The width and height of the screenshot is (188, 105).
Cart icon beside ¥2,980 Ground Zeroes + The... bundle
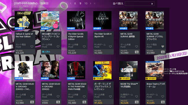(x=32, y=102)
